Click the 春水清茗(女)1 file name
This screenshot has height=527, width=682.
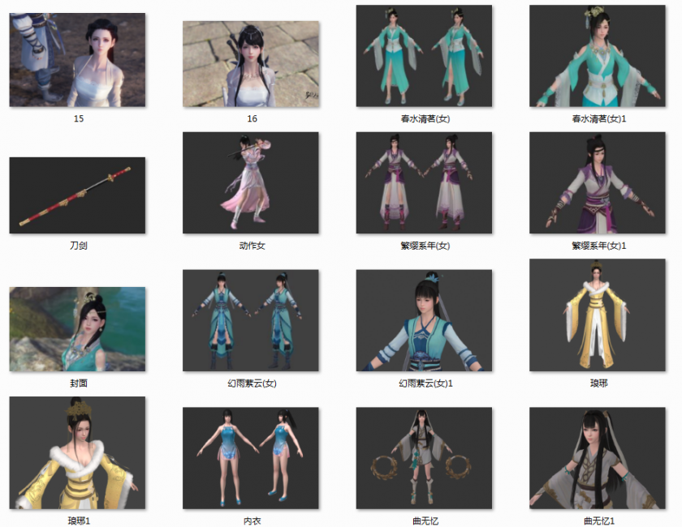[599, 118]
